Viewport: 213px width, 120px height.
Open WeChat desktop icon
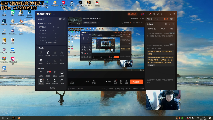13,13
